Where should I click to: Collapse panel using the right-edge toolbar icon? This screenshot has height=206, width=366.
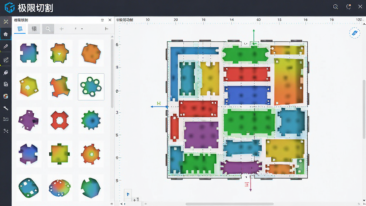[107, 29]
